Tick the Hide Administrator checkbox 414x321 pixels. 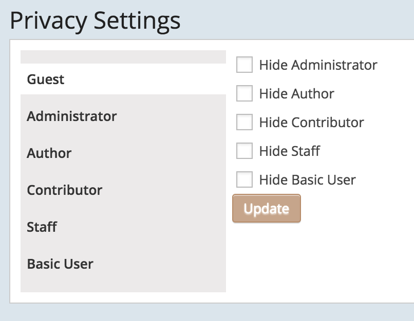[244, 65]
